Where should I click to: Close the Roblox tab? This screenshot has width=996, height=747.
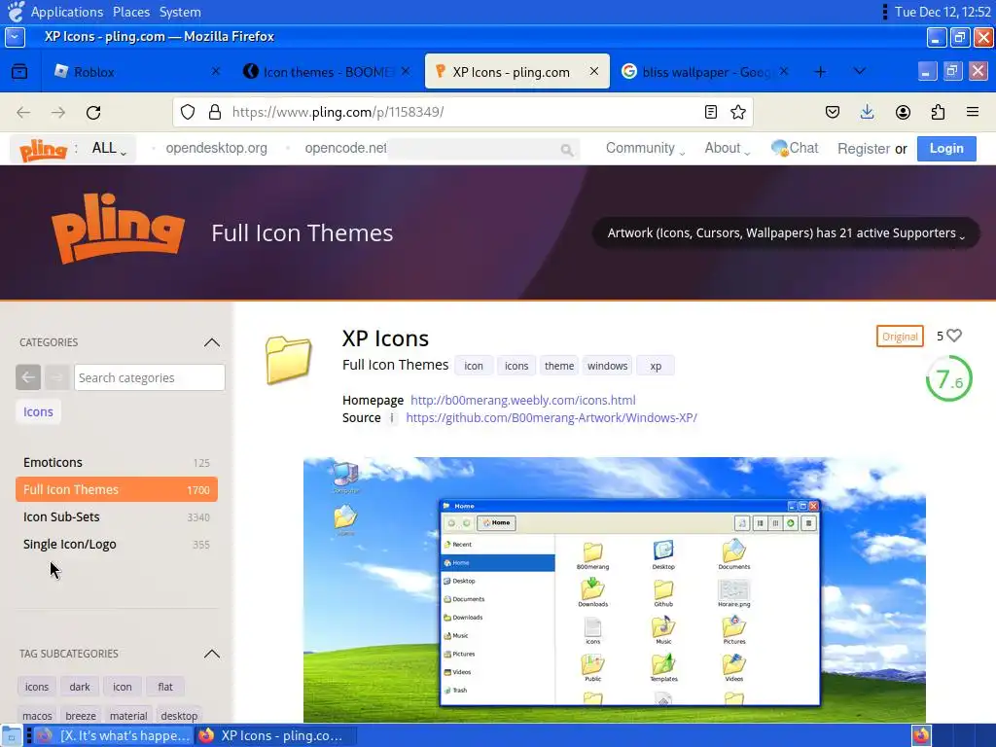coord(216,71)
